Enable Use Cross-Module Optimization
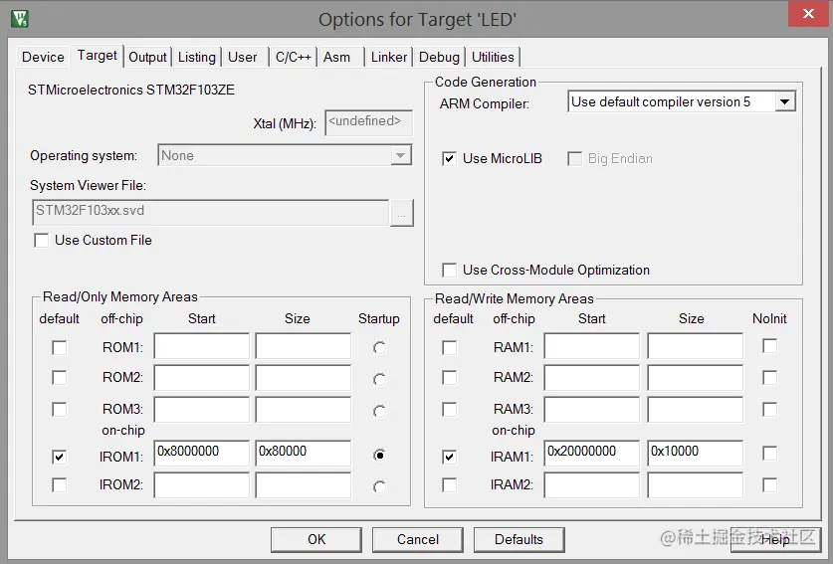The image size is (833, 564). 450,270
